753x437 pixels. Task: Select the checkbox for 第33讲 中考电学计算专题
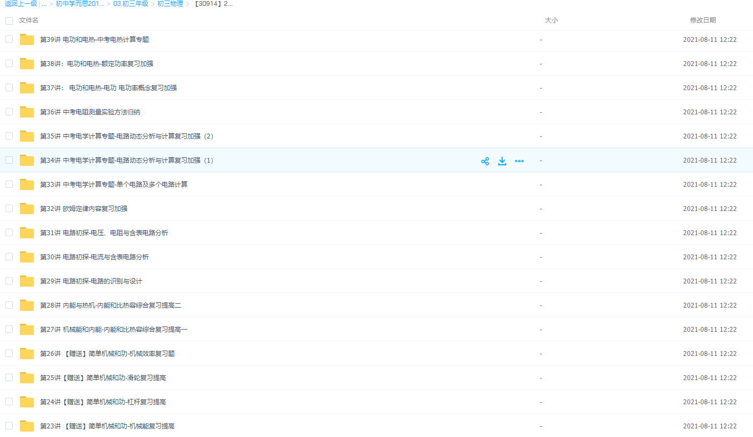coord(9,184)
